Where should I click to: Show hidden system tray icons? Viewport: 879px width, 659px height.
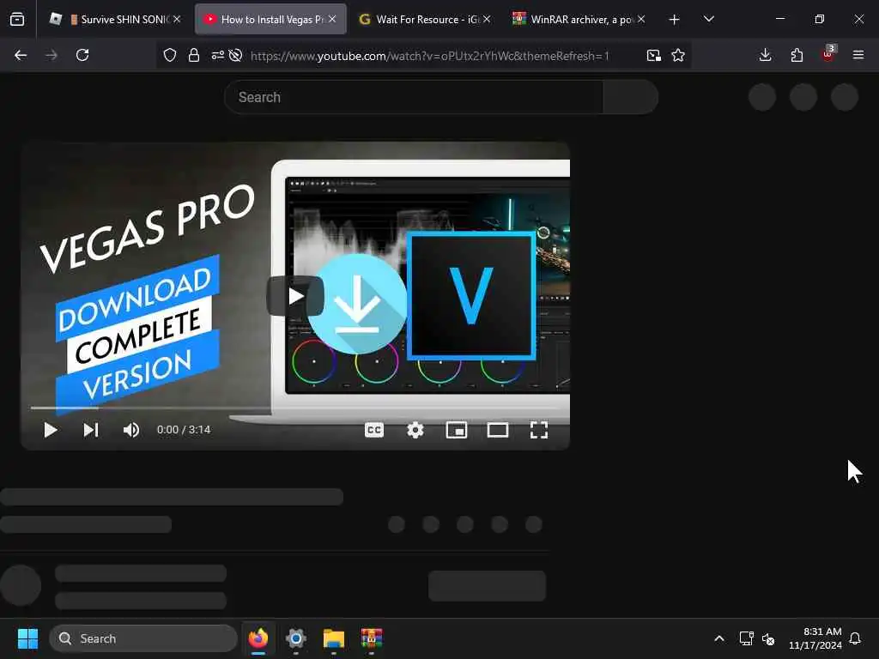(x=719, y=638)
